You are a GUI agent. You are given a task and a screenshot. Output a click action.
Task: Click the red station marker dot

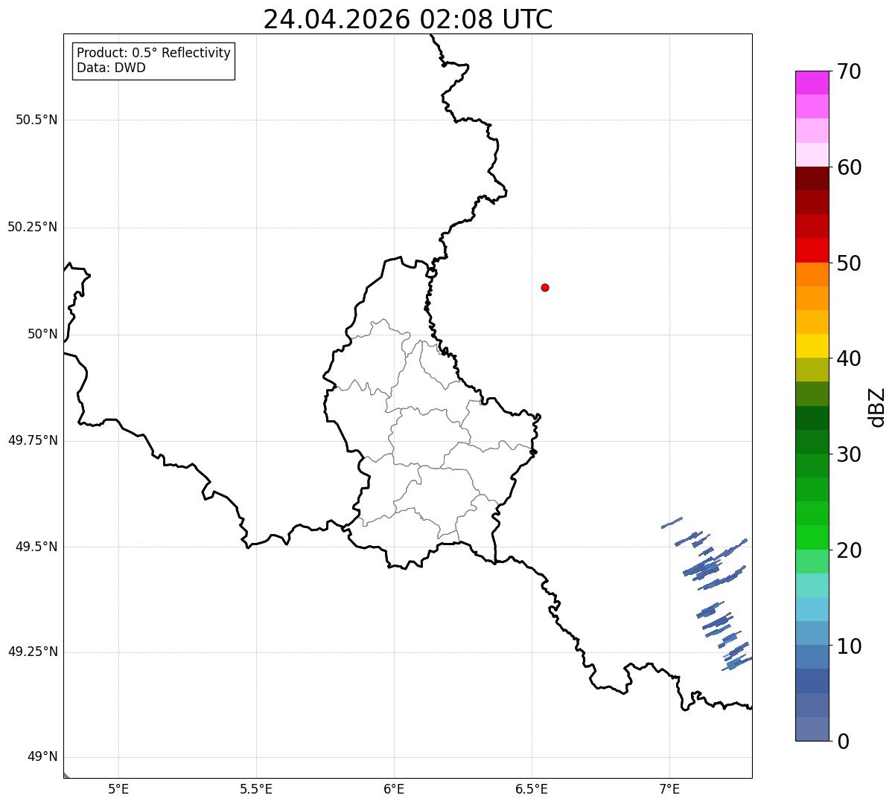click(545, 287)
